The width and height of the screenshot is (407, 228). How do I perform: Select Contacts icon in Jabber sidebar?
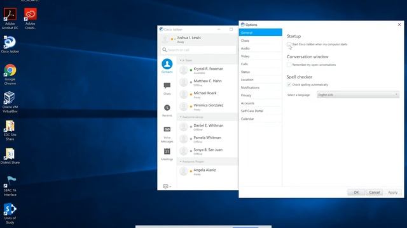pyautogui.click(x=167, y=64)
